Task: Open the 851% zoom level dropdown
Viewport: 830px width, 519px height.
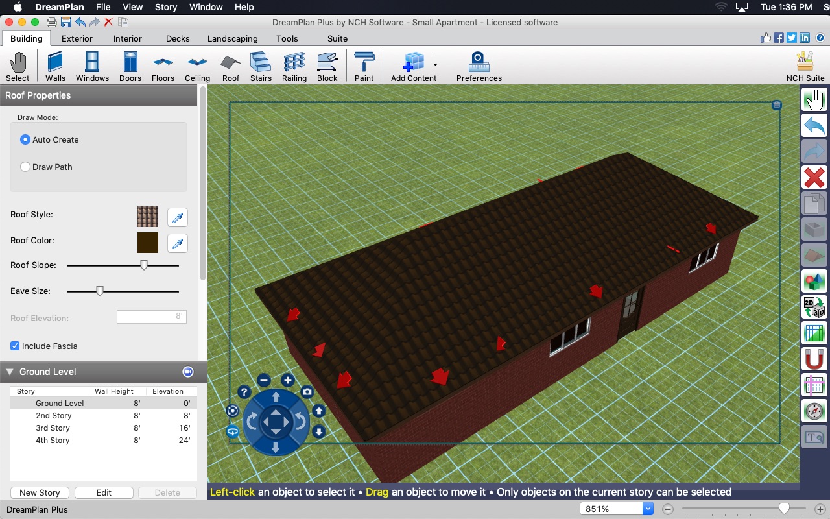Action: (x=647, y=509)
